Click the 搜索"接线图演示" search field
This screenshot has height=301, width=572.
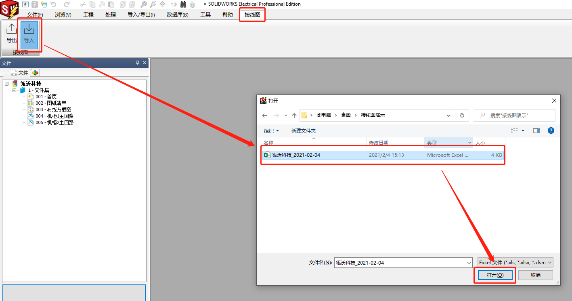point(515,115)
